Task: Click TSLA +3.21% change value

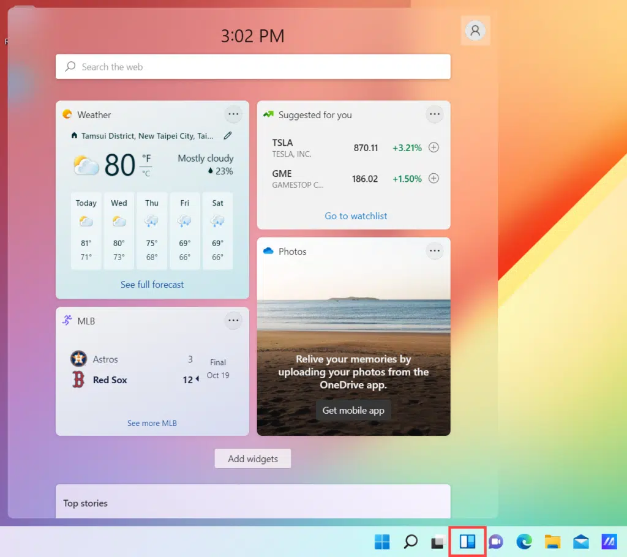Action: pyautogui.click(x=407, y=148)
